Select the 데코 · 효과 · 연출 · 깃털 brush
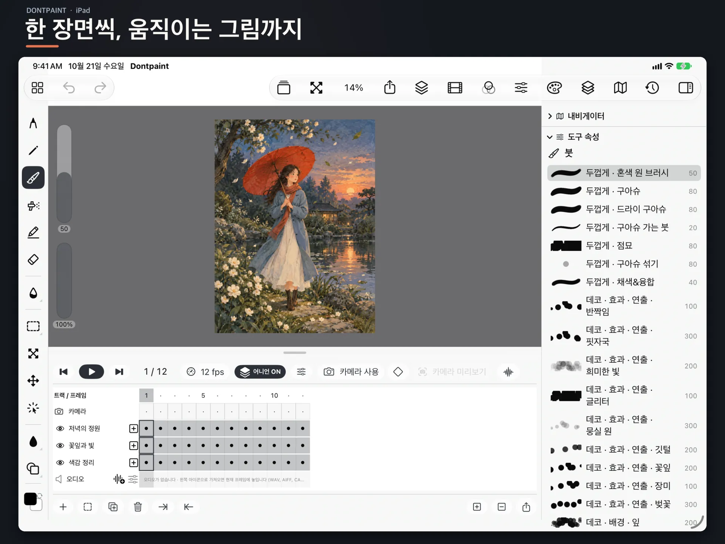Image resolution: width=725 pixels, height=544 pixels. (624, 450)
